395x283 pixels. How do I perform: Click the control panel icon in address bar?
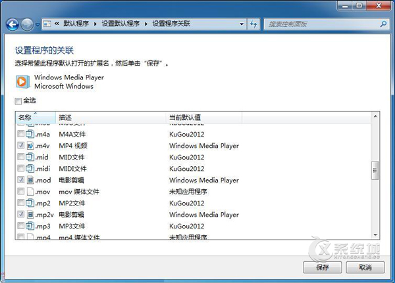click(47, 24)
